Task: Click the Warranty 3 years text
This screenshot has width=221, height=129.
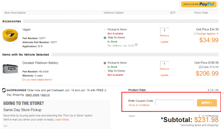Action: [x=33, y=76]
